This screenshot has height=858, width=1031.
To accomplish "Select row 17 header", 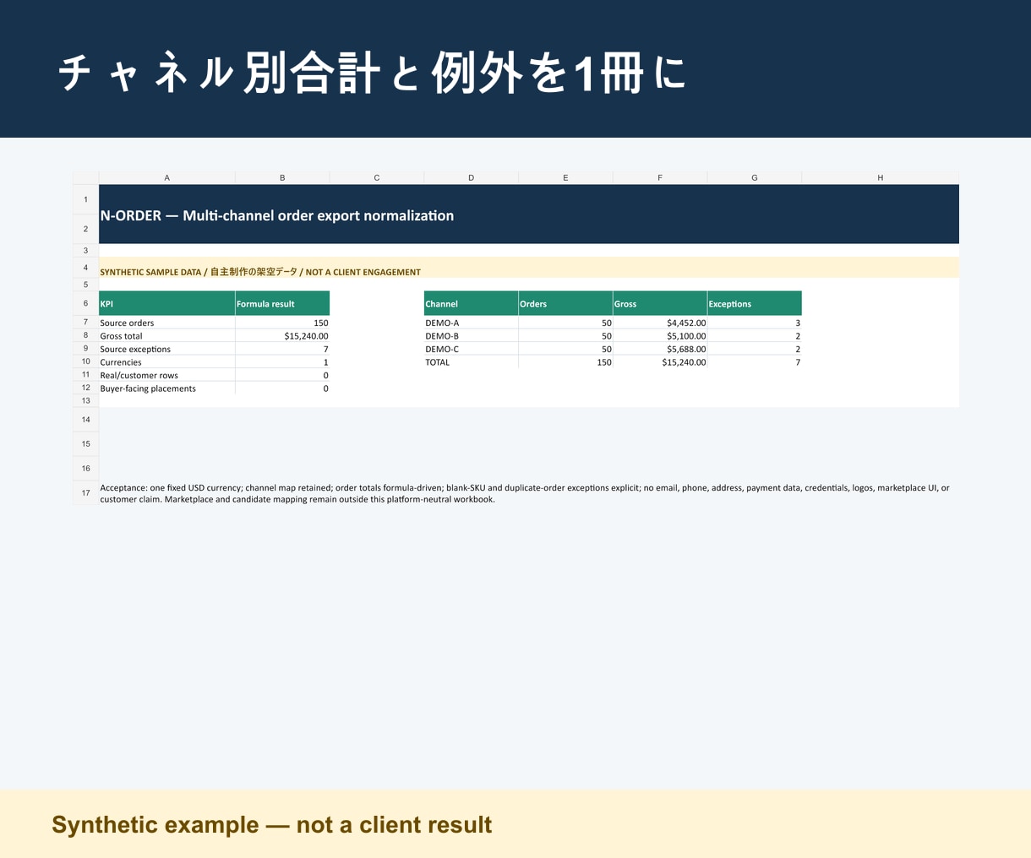I will [85, 493].
